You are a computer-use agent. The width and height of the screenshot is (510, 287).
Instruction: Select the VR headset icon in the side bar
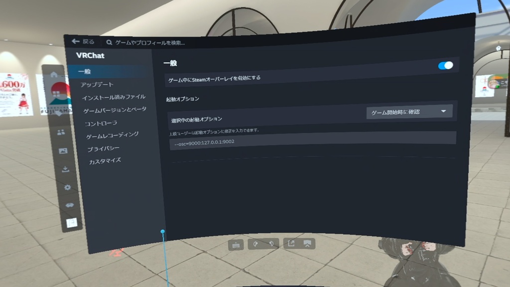[70, 205]
